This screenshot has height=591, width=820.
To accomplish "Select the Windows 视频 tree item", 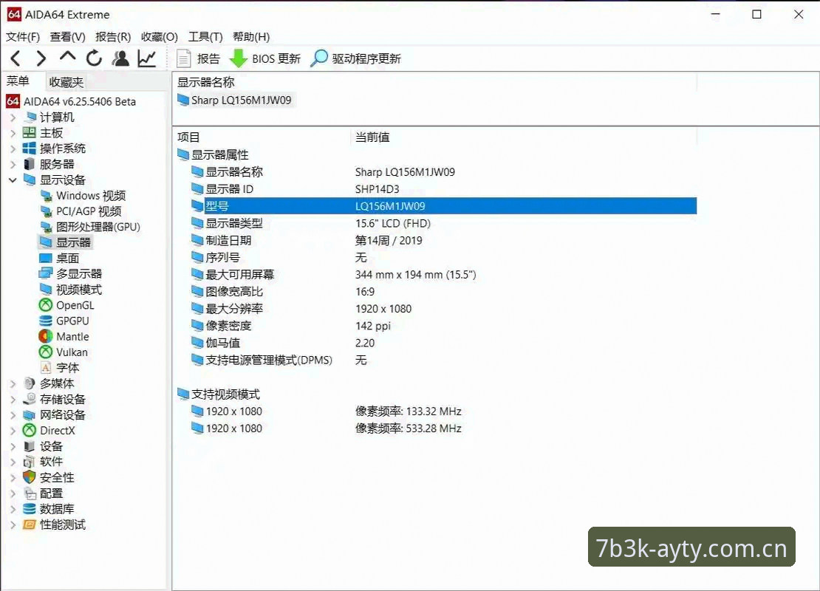I will (83, 196).
